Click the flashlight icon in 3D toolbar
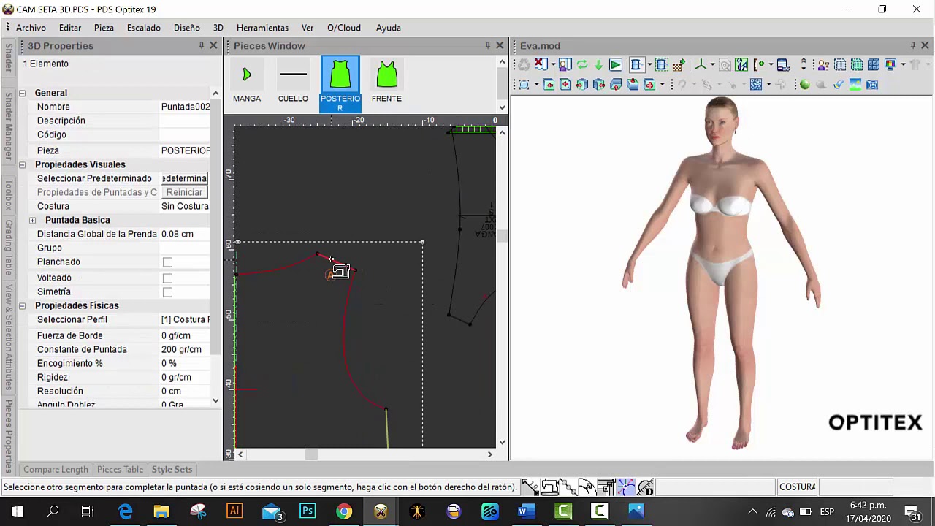Viewport: 935px width, 526px height. tap(839, 85)
